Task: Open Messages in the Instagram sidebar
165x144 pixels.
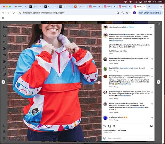Action: coord(4,61)
